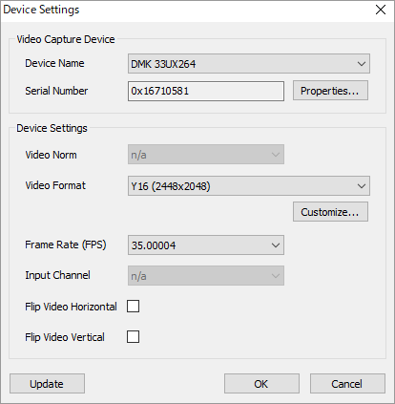Confirm settings with OK button
The width and height of the screenshot is (395, 404).
[x=261, y=384]
